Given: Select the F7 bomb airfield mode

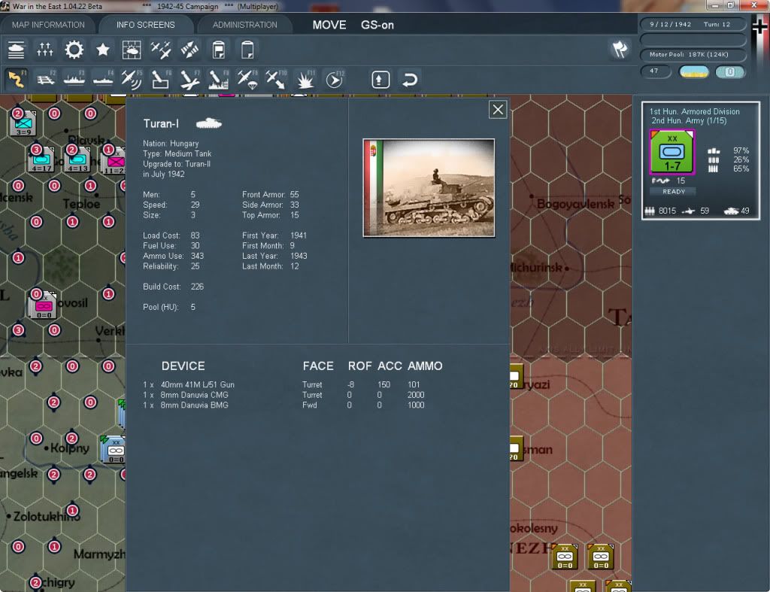Looking at the screenshot, I should click(x=189, y=79).
